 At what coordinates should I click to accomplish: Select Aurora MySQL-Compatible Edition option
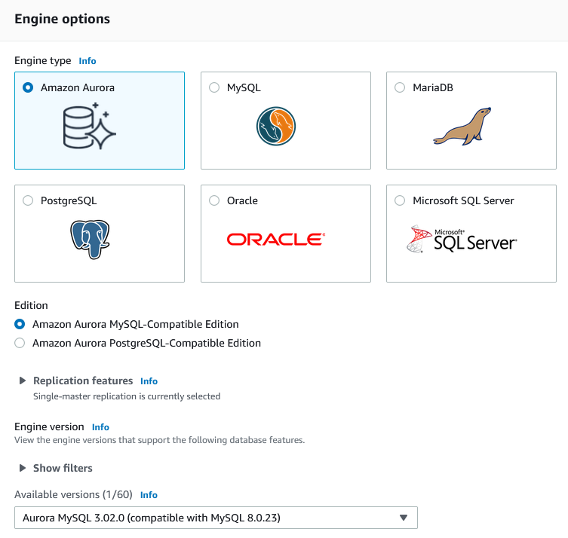tap(20, 324)
